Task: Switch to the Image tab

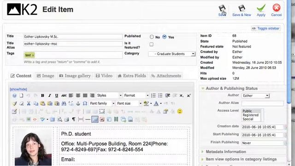Action: [x=46, y=76]
